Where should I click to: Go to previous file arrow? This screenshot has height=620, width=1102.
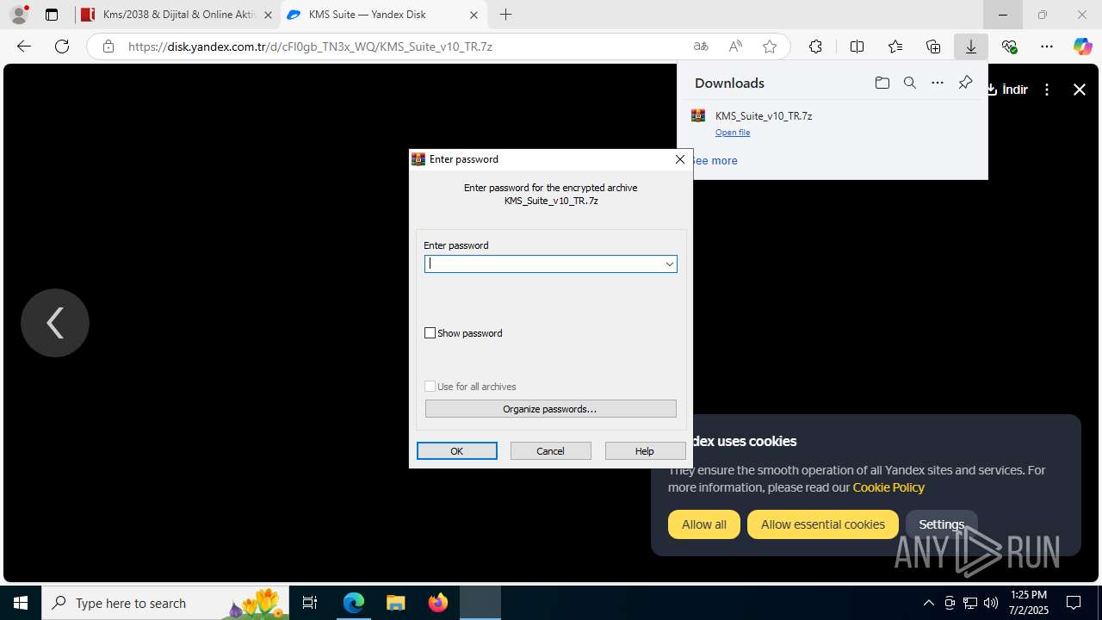coord(55,323)
